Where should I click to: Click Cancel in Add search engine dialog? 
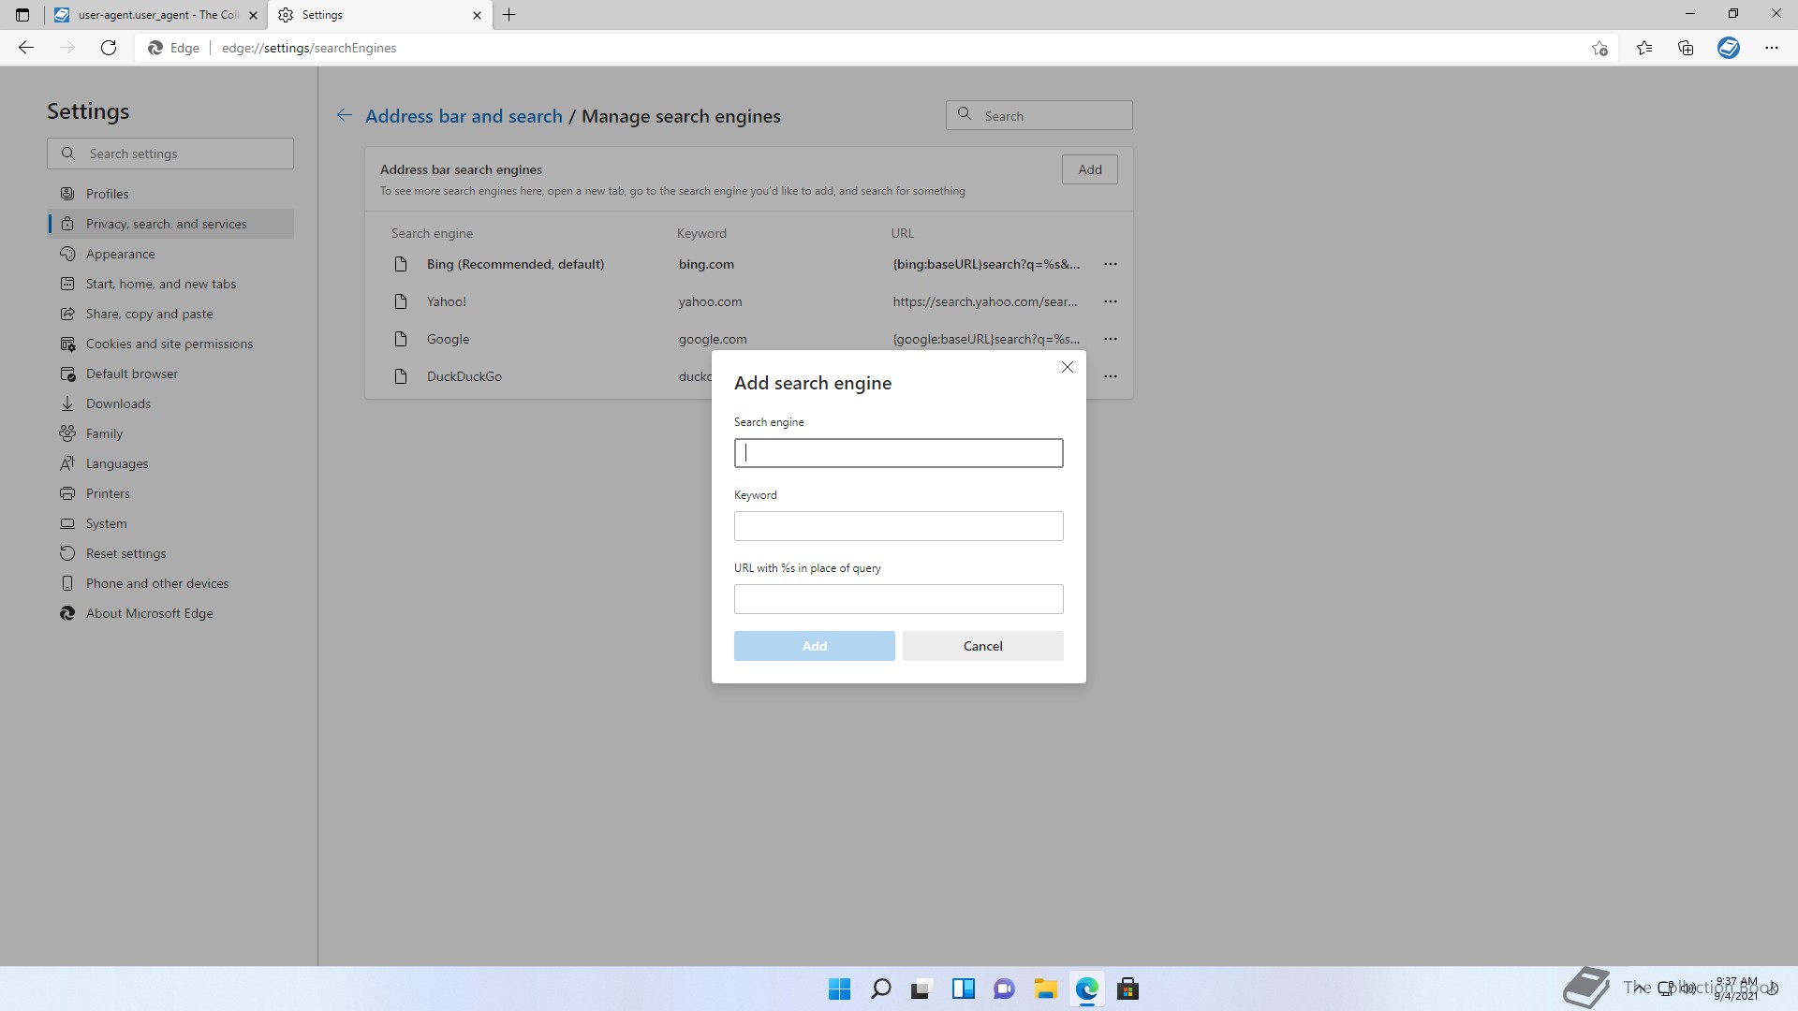tap(982, 646)
